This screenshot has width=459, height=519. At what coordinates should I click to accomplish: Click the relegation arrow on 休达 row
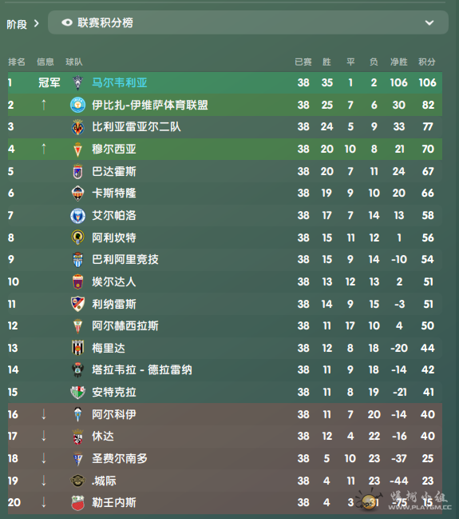tap(44, 437)
